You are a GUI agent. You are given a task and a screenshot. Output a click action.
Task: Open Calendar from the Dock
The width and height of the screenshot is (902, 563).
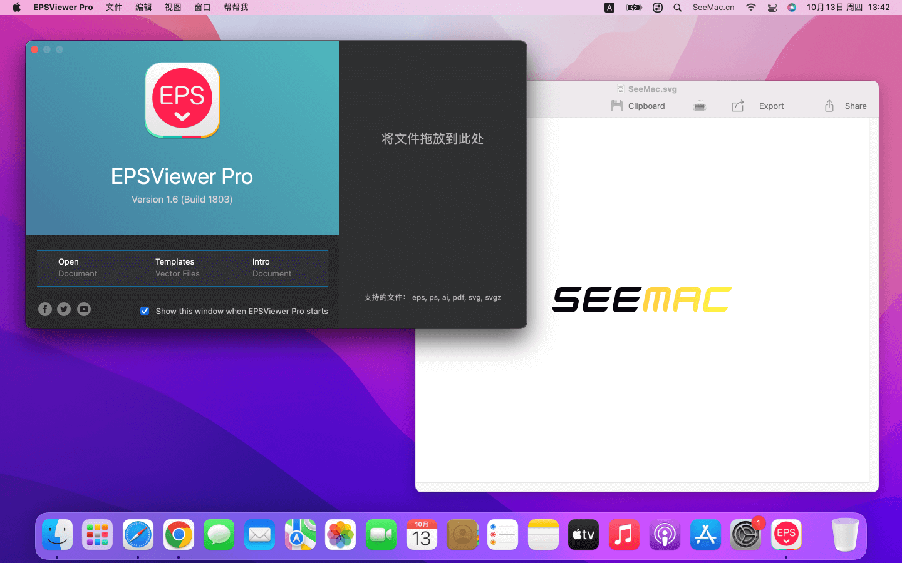422,535
